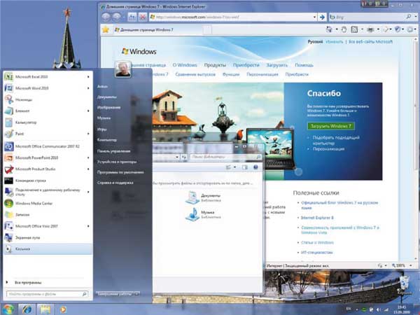Viewport: 420px width, 315px height.
Task: Click the Help icon in Explorer window
Action: tap(255, 167)
